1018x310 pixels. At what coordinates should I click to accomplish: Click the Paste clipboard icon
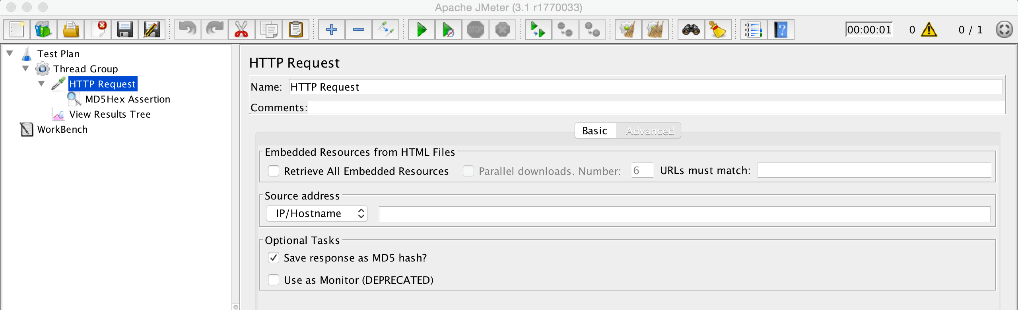coord(296,30)
